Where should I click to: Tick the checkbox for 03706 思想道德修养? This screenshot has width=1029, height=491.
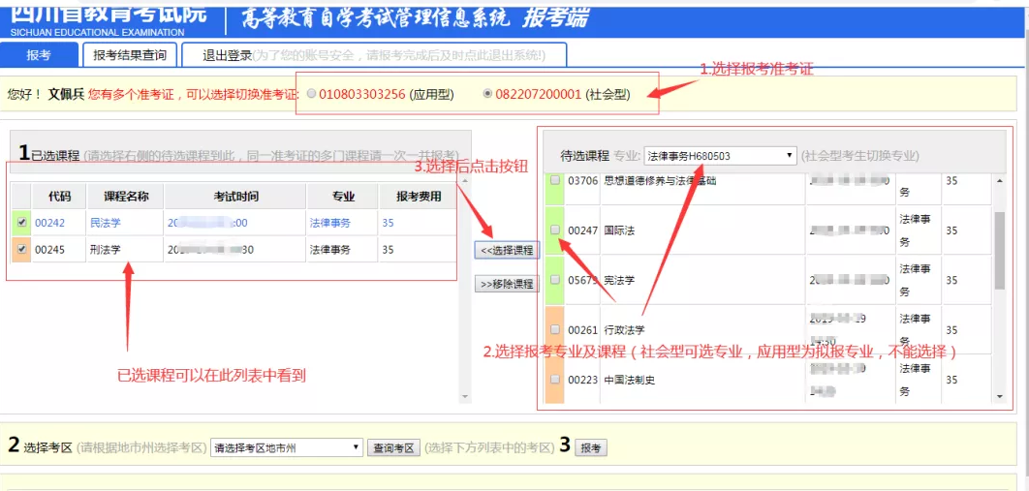click(555, 180)
